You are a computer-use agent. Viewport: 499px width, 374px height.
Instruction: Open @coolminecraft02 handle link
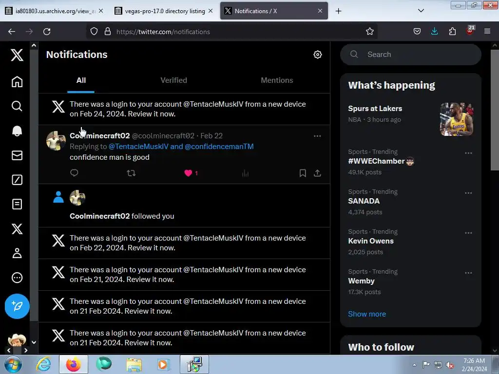tap(163, 136)
